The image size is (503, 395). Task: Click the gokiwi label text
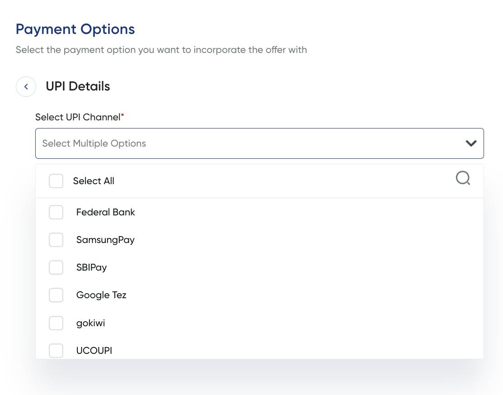91,323
